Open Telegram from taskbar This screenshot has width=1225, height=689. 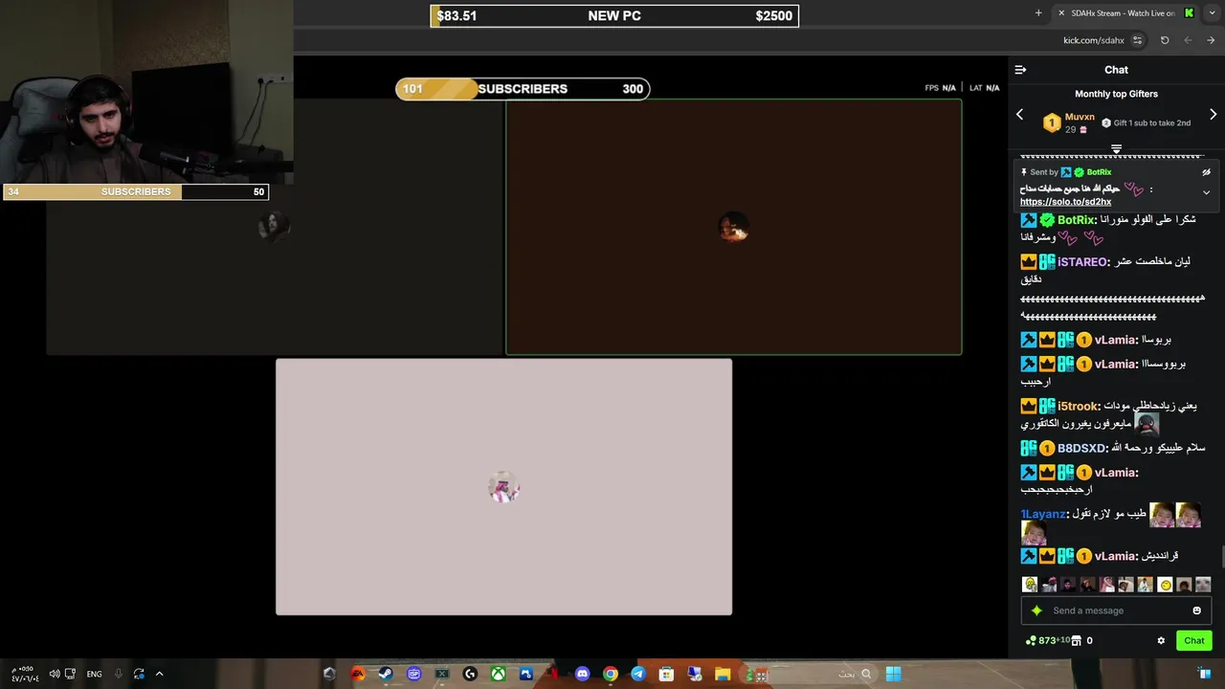[638, 674]
